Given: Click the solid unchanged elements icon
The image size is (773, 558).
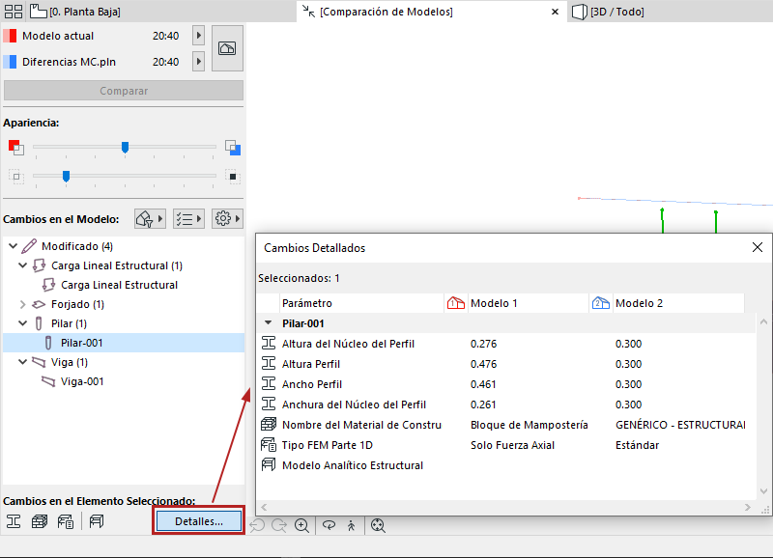Looking at the screenshot, I should click(233, 177).
